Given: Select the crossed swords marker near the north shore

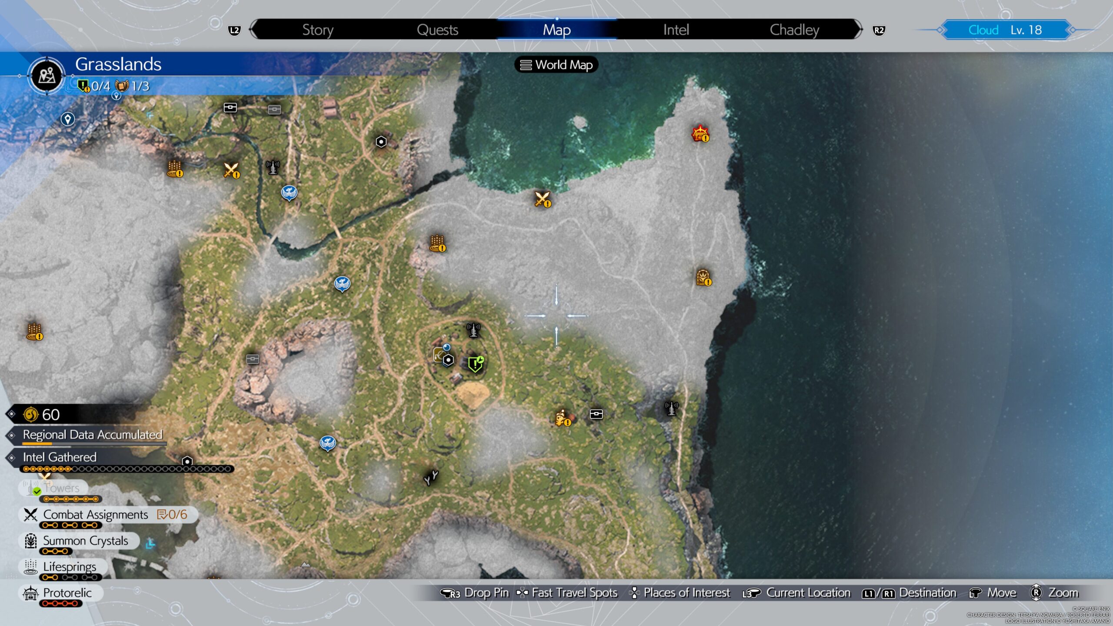Looking at the screenshot, I should click(x=543, y=200).
